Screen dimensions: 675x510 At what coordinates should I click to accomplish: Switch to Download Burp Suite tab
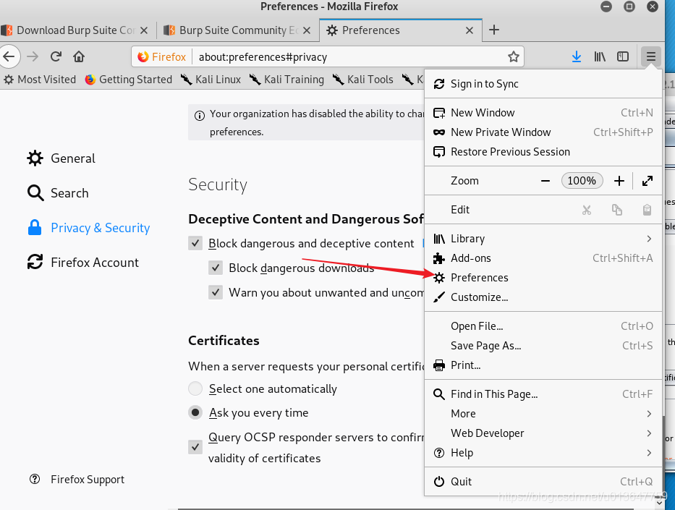[x=75, y=30]
